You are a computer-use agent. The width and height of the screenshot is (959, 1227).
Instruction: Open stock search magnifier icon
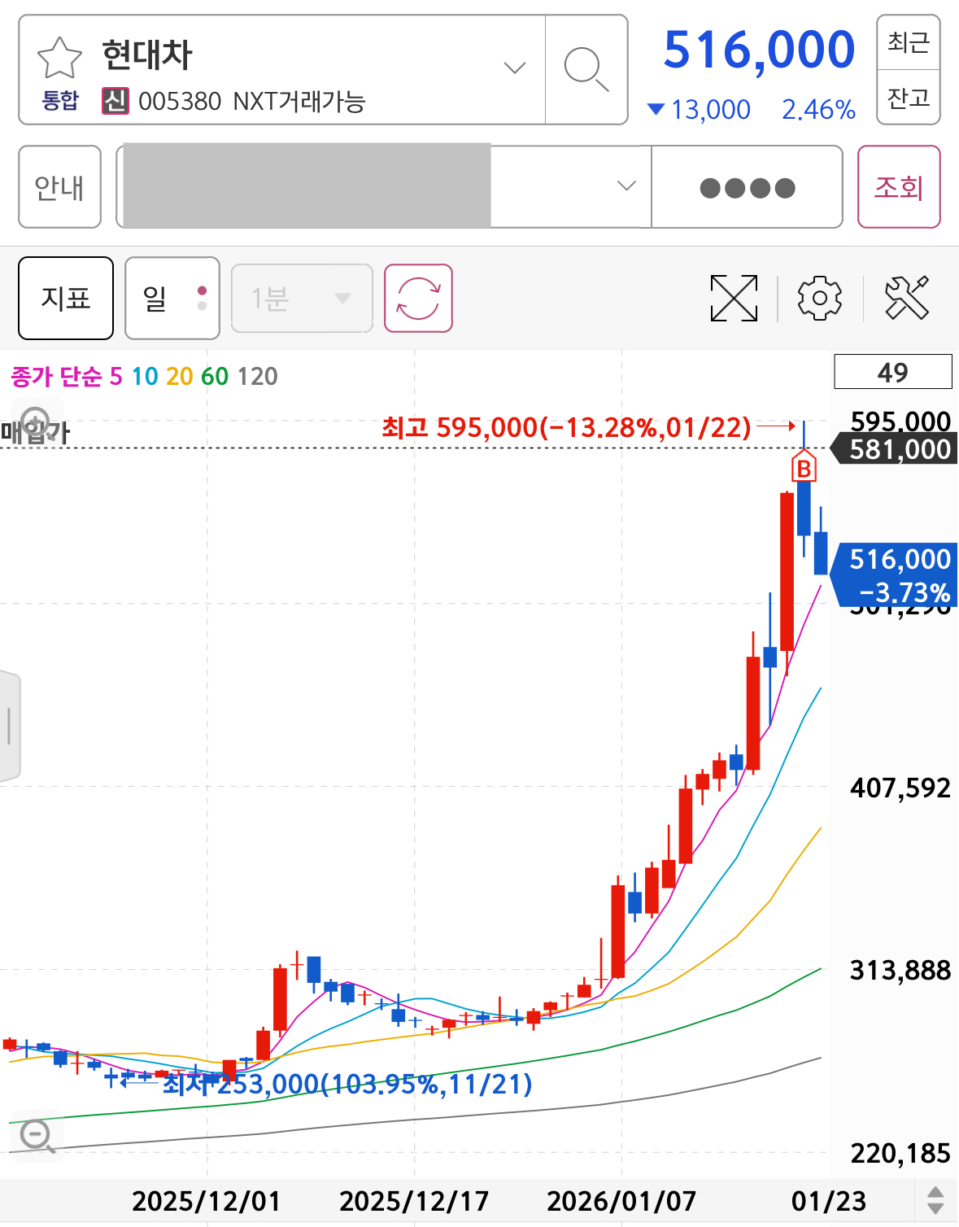point(586,69)
